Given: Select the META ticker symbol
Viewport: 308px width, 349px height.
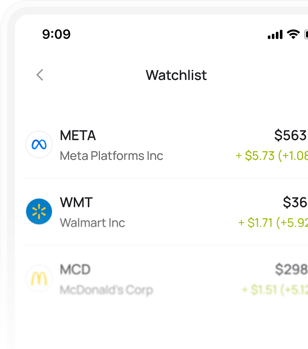Looking at the screenshot, I should (x=78, y=136).
